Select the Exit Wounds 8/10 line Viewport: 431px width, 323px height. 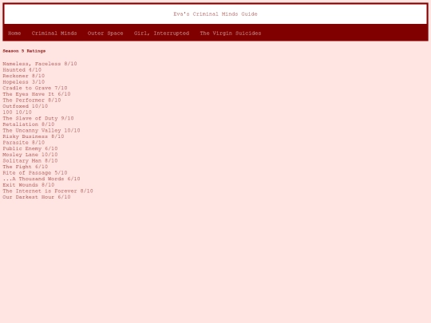pyautogui.click(x=29, y=185)
